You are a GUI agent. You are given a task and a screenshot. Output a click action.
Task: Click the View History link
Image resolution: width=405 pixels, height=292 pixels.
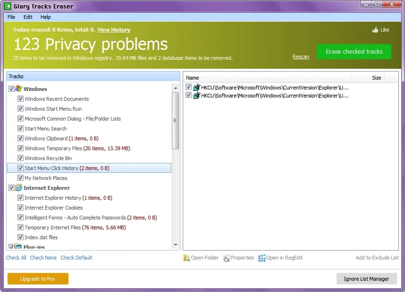113,30
